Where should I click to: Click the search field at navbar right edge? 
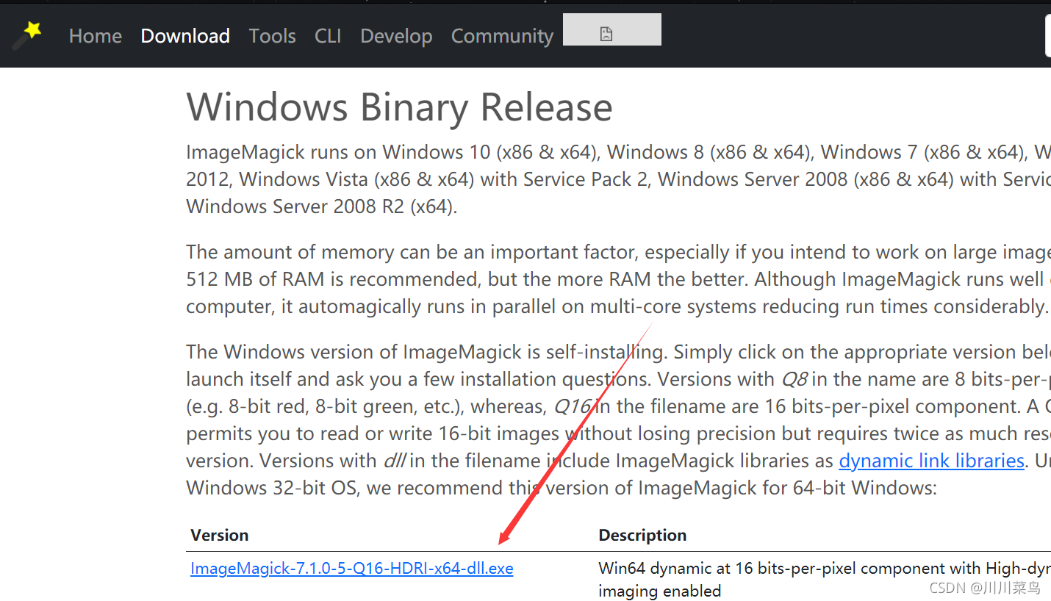1047,35
